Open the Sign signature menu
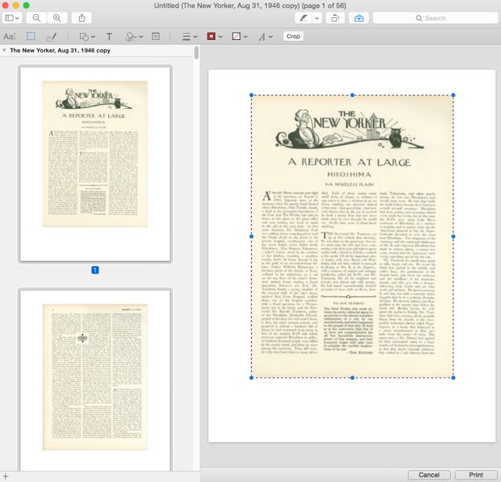 pos(134,37)
